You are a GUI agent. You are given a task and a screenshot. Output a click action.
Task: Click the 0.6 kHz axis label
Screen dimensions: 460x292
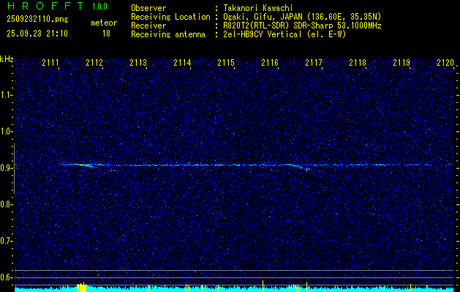point(6,277)
